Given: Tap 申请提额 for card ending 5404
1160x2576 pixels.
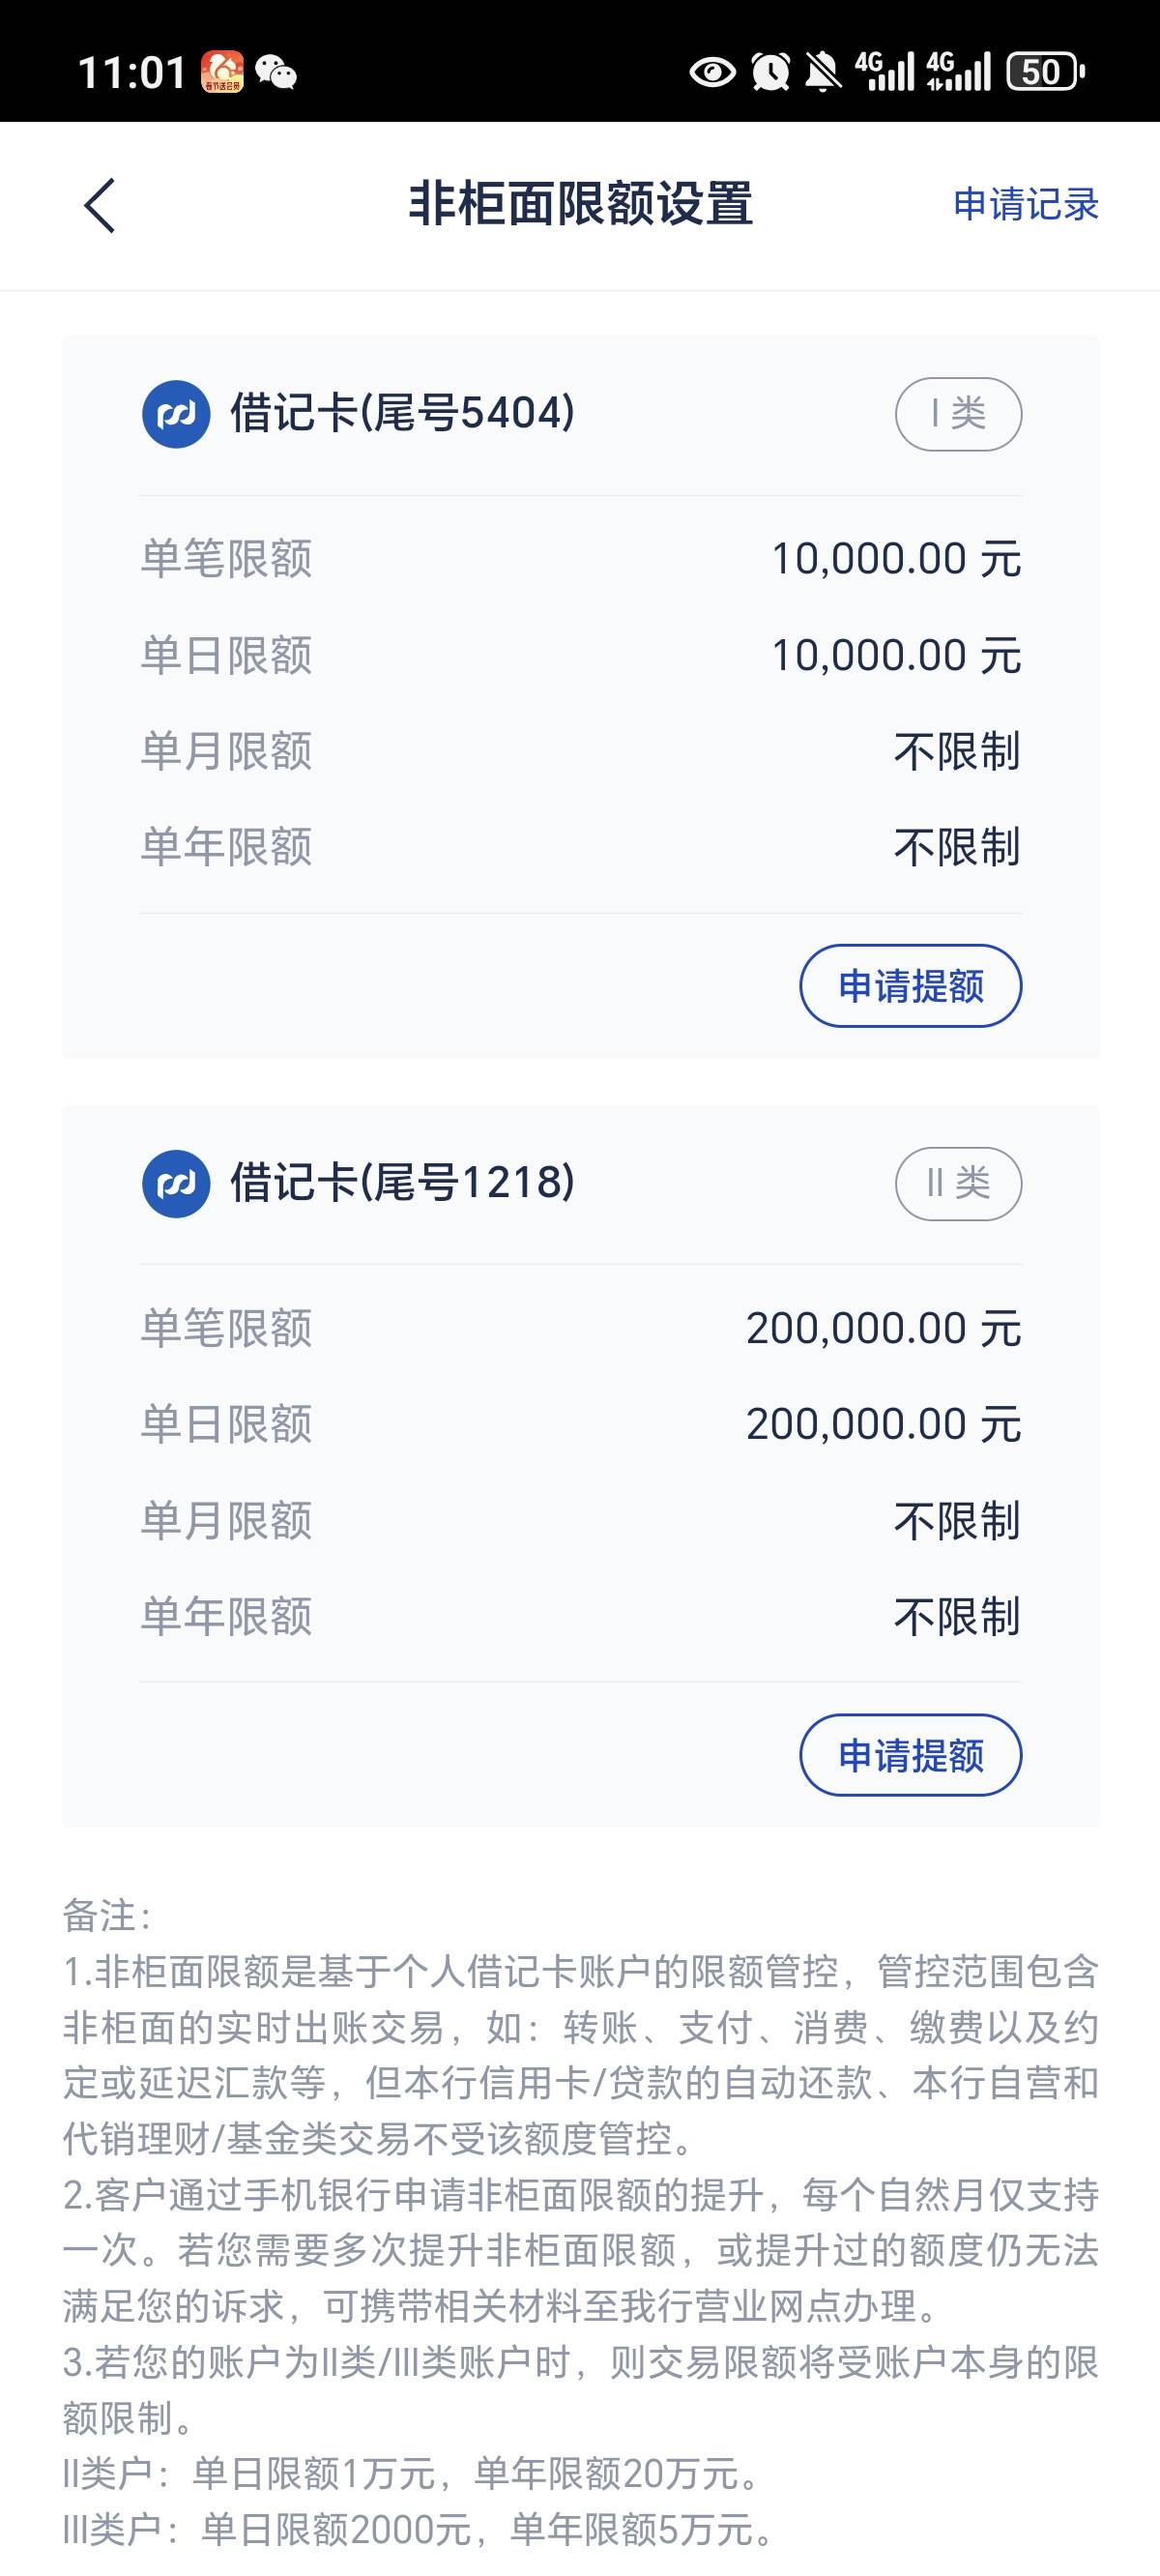Looking at the screenshot, I should point(910,986).
